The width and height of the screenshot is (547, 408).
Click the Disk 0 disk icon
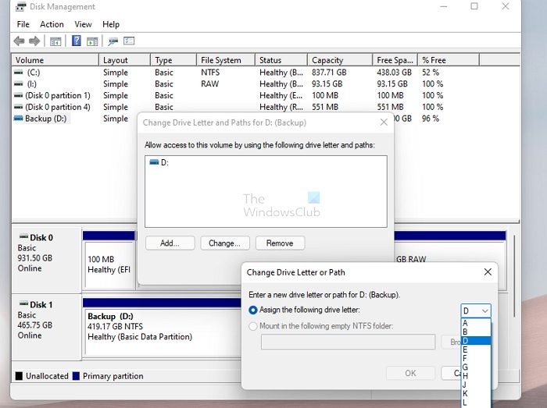click(x=23, y=236)
